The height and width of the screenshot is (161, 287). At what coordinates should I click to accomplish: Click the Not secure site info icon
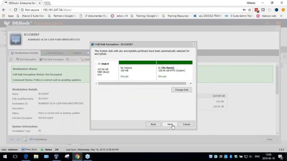pos(22,10)
